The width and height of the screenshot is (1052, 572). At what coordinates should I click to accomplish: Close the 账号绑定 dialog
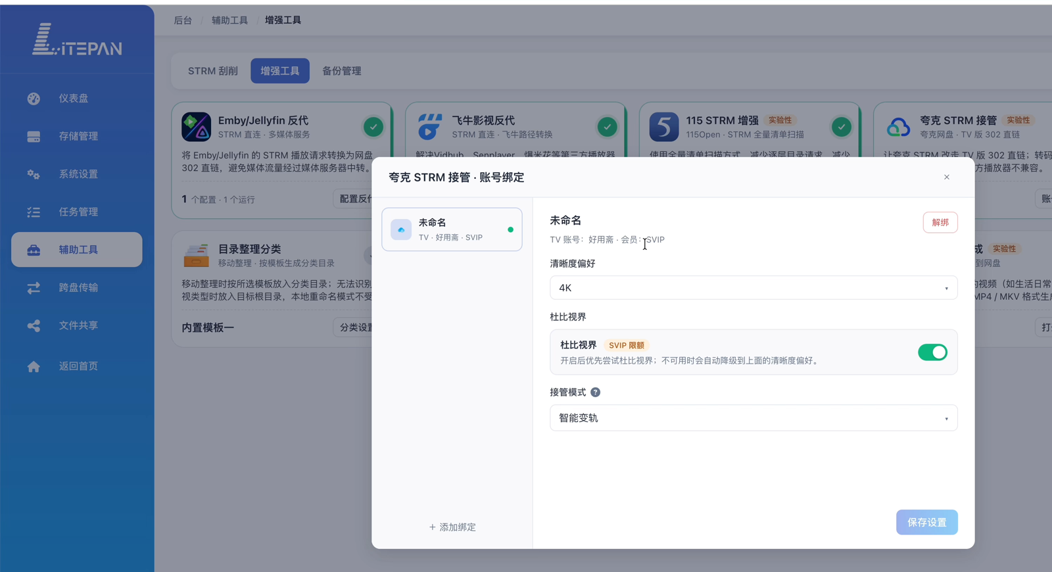point(947,178)
